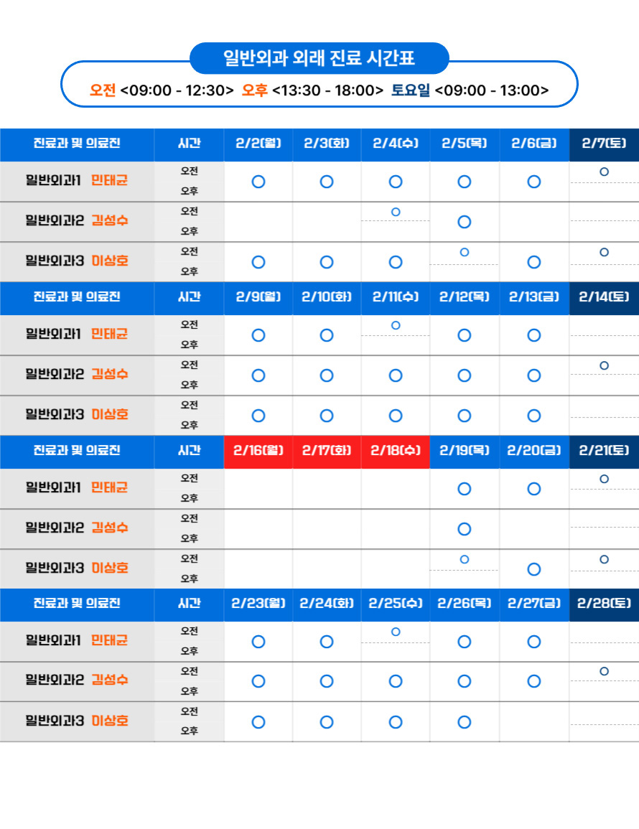
Task: Select 이상호's circle on 2/13(금)
Action: (533, 416)
